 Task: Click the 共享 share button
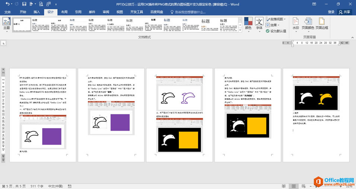[344, 12]
